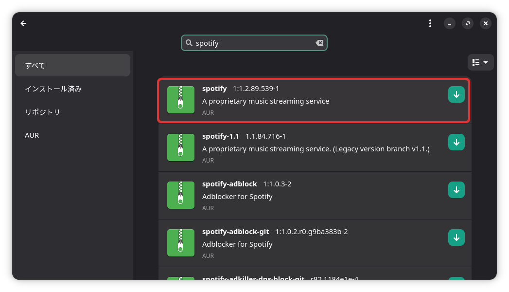Open the spotify-1.1 package name

[220, 136]
